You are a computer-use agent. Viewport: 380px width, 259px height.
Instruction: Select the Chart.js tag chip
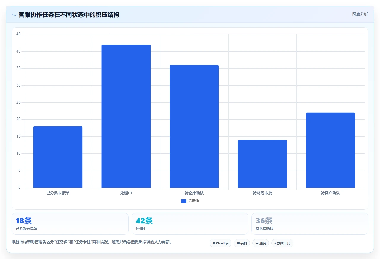pos(220,243)
